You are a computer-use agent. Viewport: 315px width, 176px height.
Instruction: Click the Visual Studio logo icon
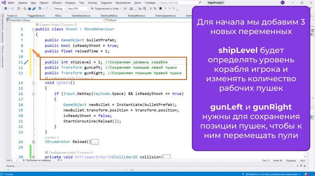[x=3, y=2]
